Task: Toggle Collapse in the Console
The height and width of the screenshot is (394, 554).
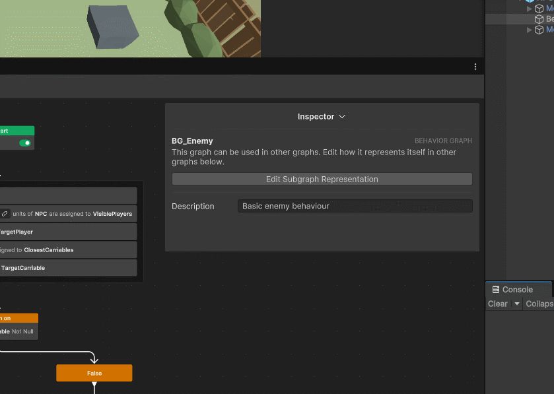Action: click(x=539, y=304)
